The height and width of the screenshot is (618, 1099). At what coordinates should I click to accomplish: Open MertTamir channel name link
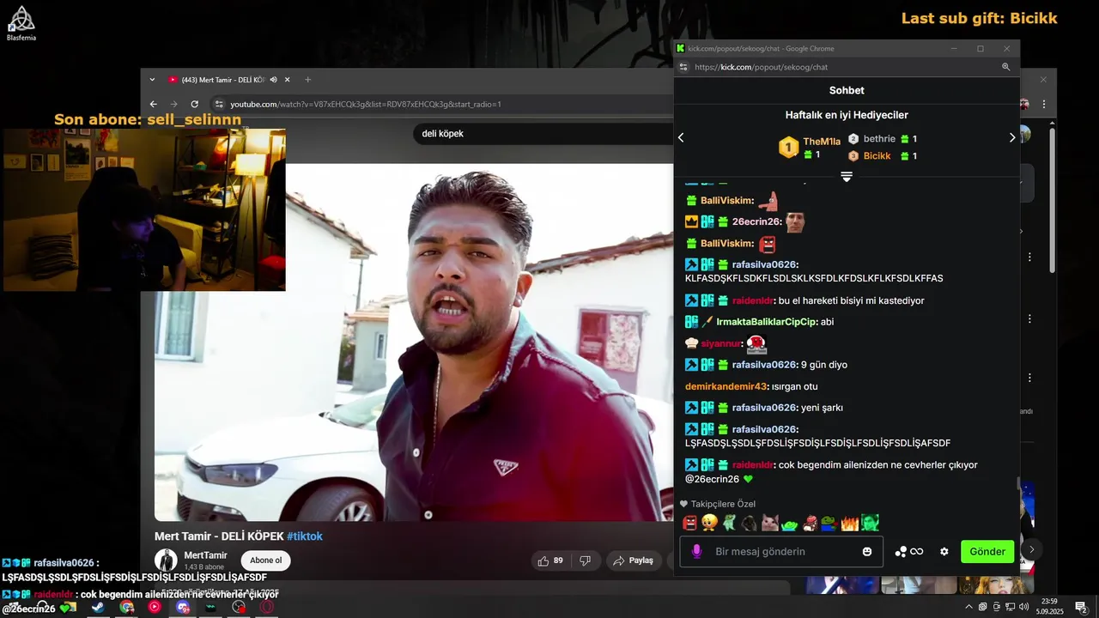pos(206,555)
